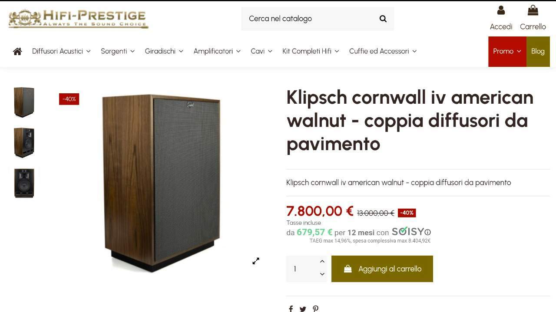Image resolution: width=556 pixels, height=312 pixels.
Task: Open the Promo menu
Action: coord(507,51)
